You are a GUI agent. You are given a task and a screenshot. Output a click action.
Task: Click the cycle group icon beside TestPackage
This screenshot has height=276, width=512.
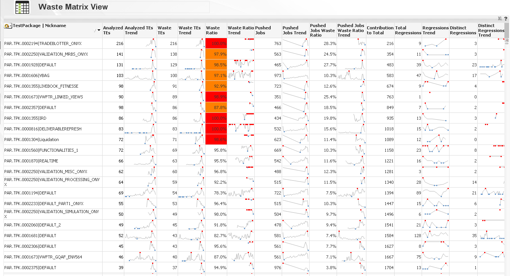pos(8,26)
